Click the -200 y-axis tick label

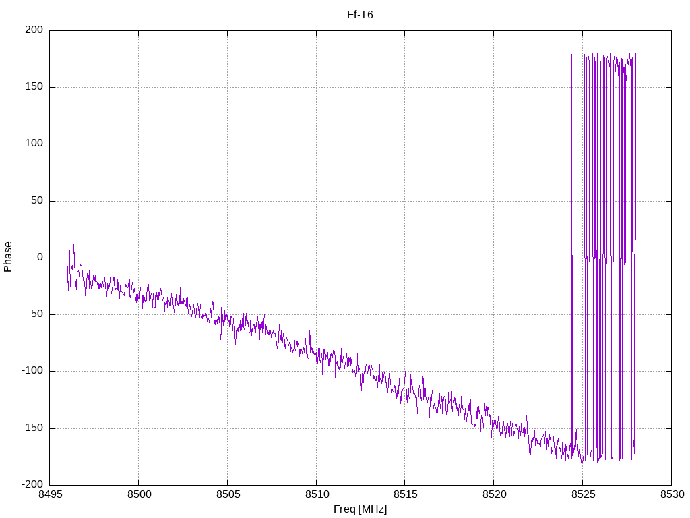point(32,484)
